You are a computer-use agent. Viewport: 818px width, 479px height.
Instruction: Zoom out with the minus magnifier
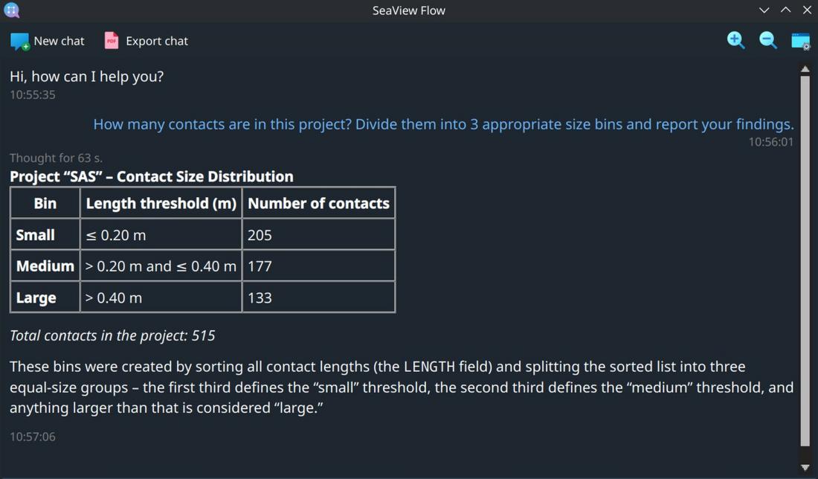(767, 40)
